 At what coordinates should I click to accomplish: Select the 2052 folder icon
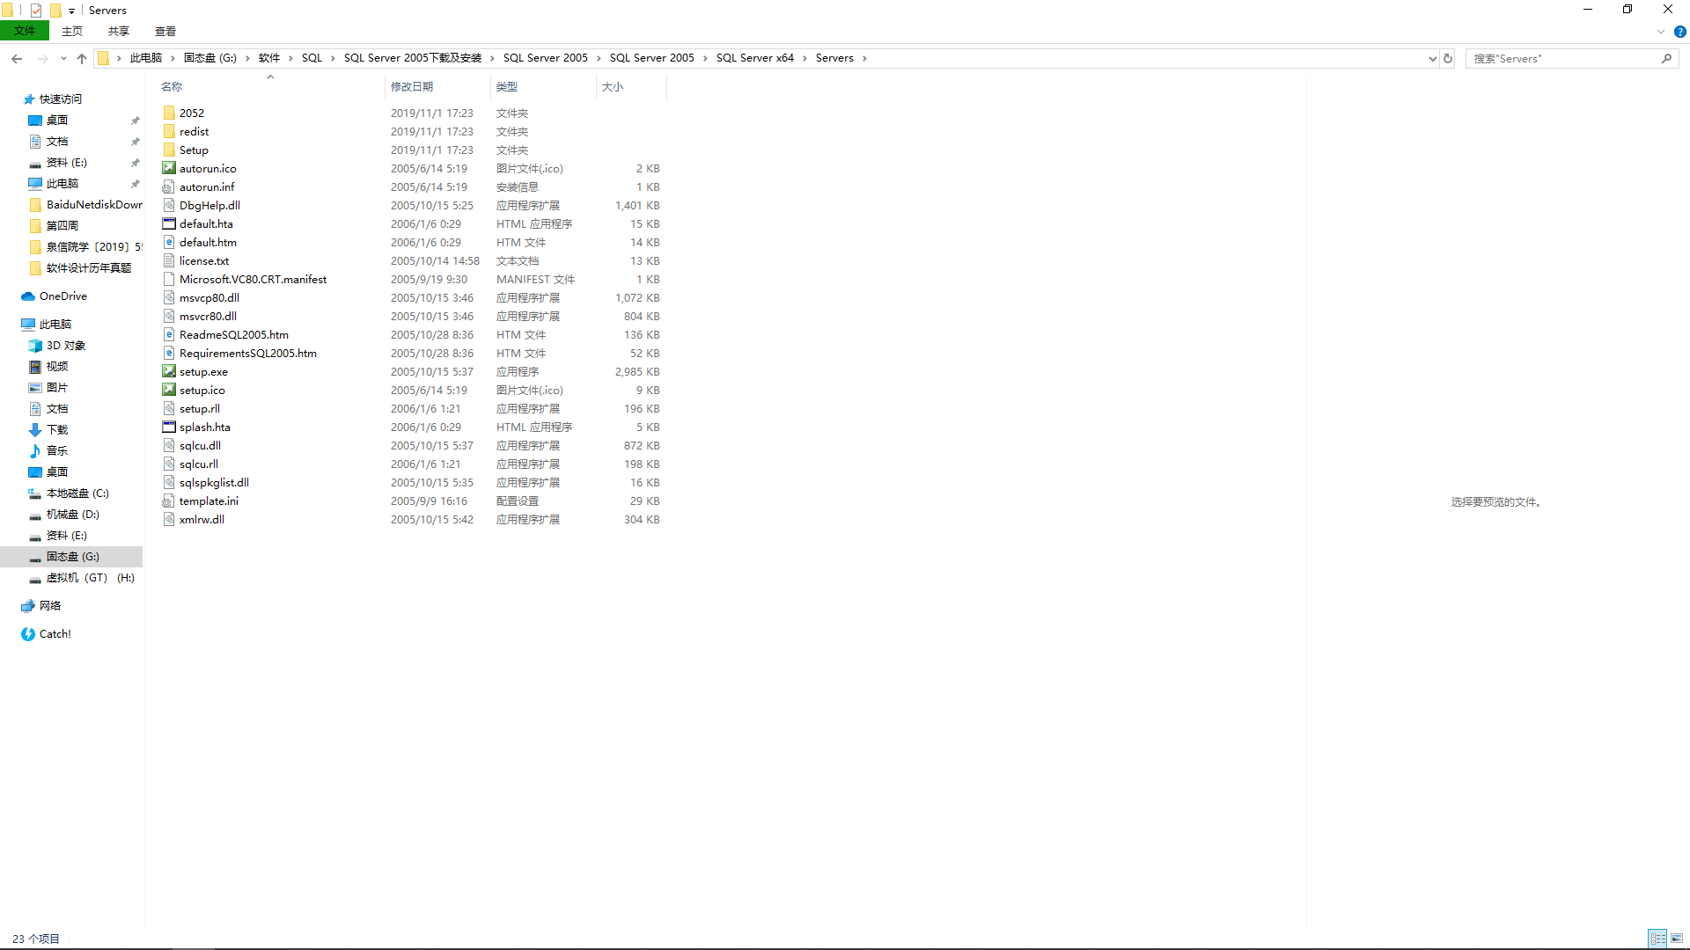[x=169, y=113]
